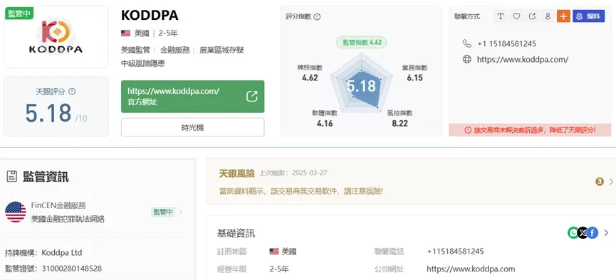Click the red complaint warning banner
616x280 pixels.
(530, 130)
